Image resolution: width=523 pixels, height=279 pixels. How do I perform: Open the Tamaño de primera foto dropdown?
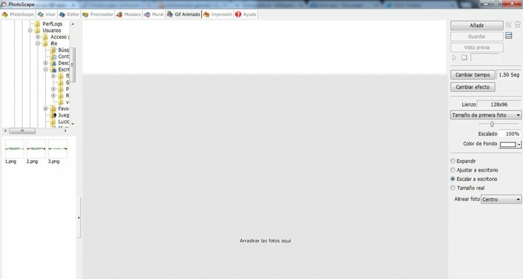tap(486, 115)
